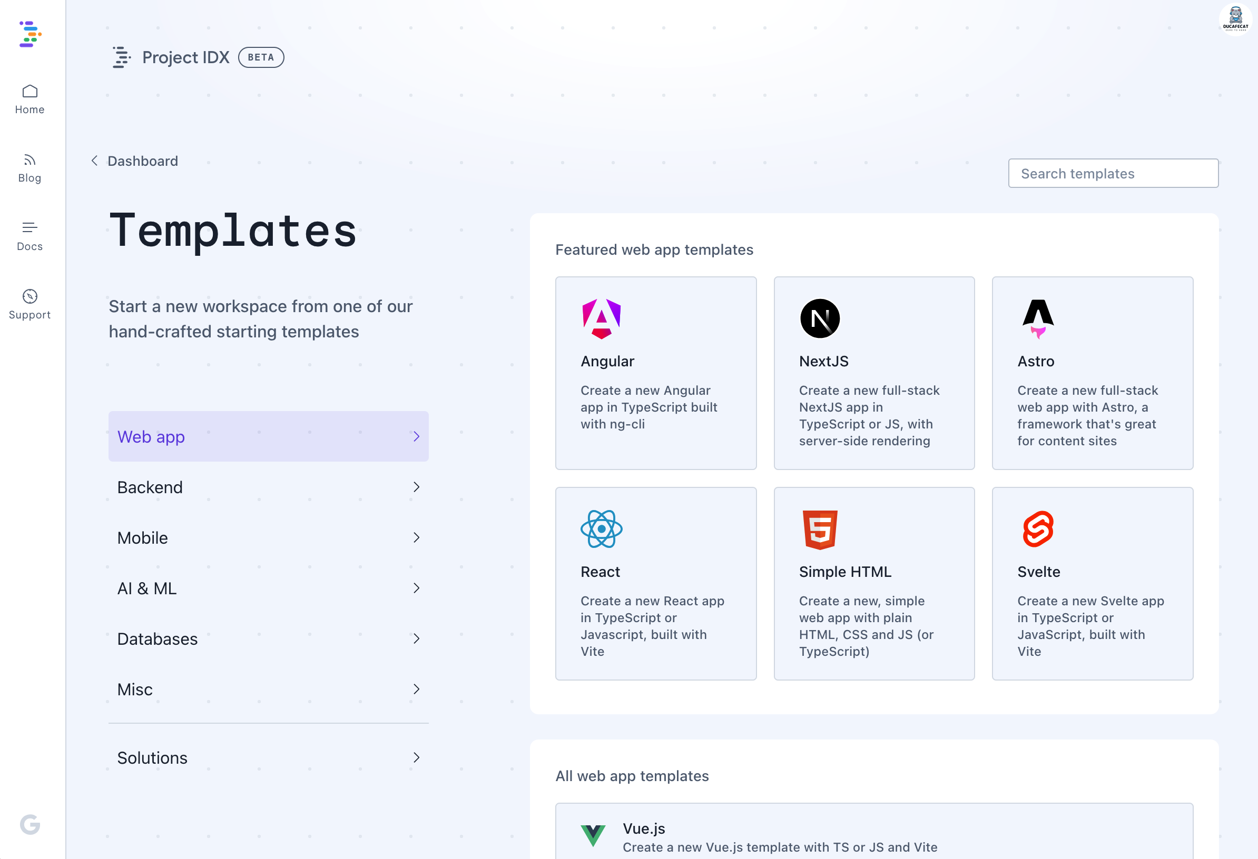Open the Docs sidebar icon
Viewport: 1258px width, 859px height.
[x=30, y=228]
